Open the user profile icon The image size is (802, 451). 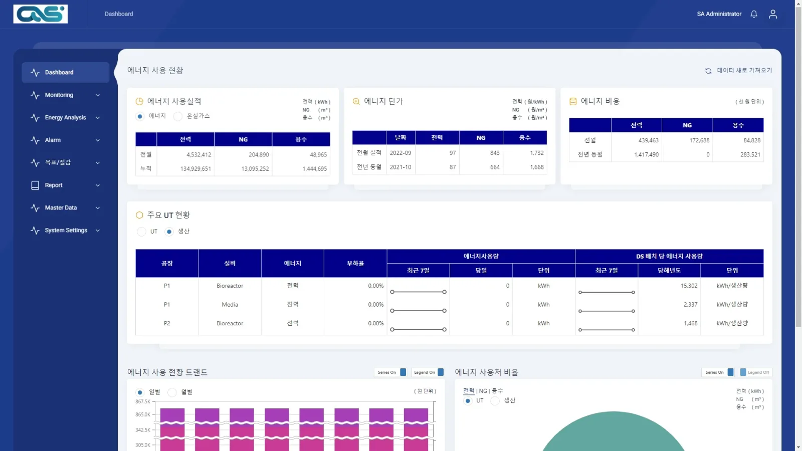click(773, 14)
